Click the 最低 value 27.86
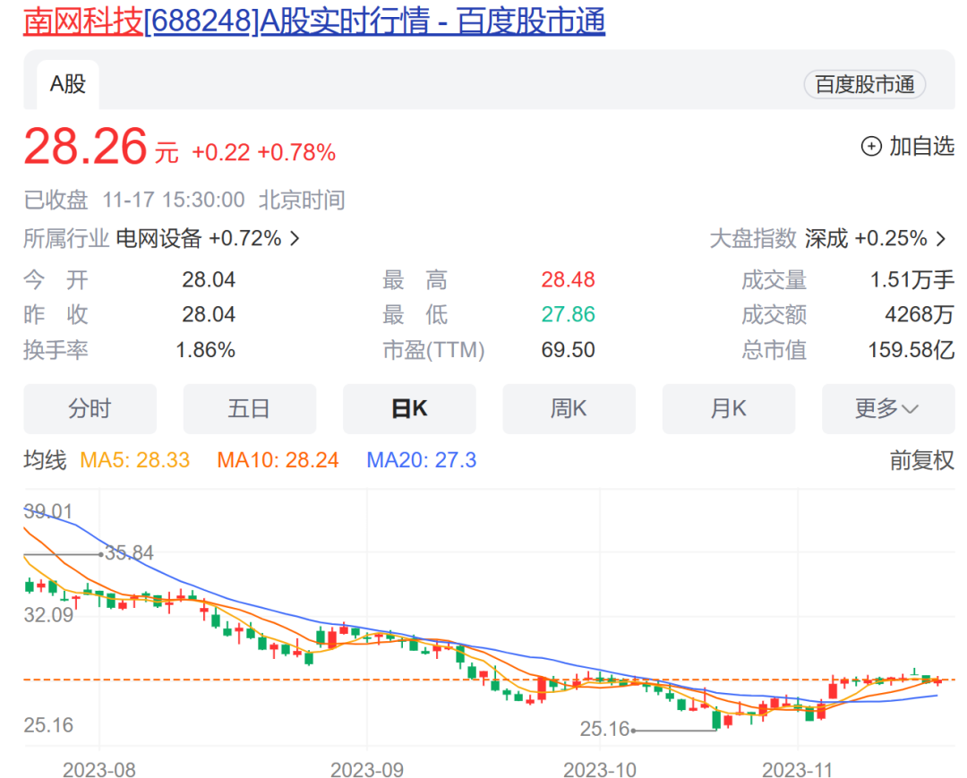 (x=568, y=314)
